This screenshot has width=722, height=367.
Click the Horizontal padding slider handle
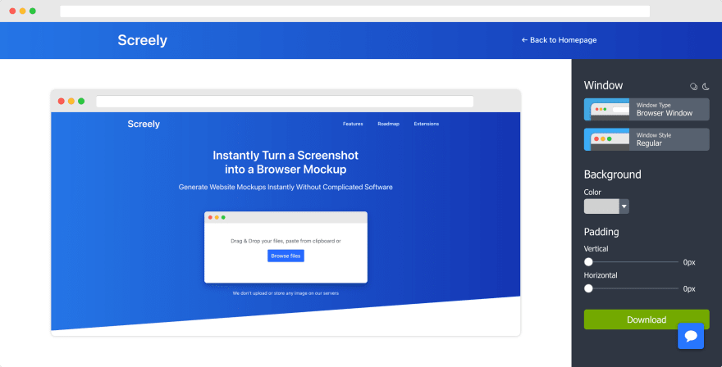588,289
